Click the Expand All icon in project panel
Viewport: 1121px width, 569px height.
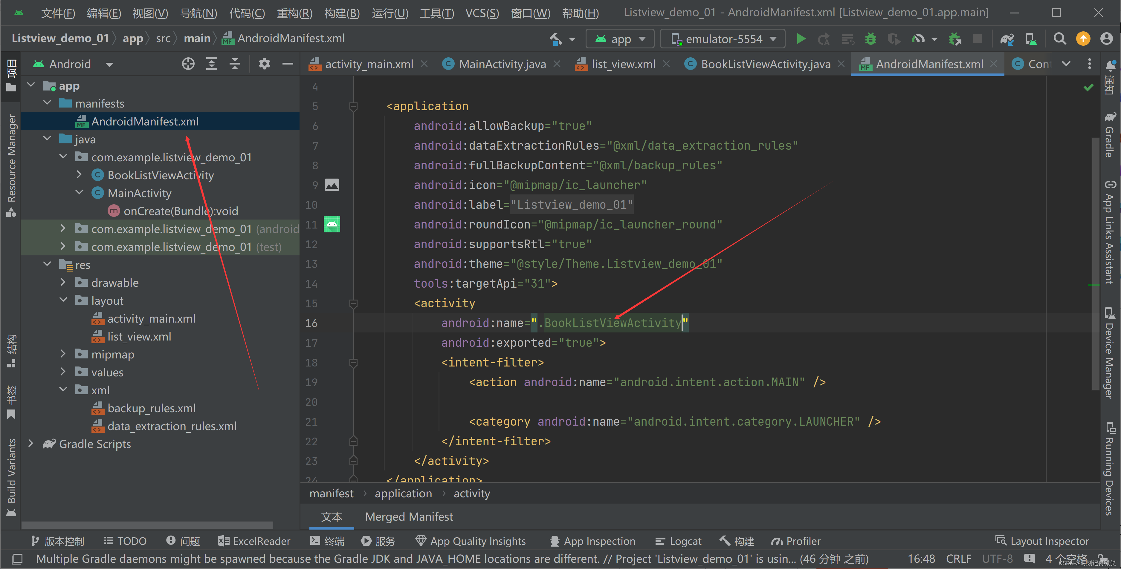click(x=211, y=64)
